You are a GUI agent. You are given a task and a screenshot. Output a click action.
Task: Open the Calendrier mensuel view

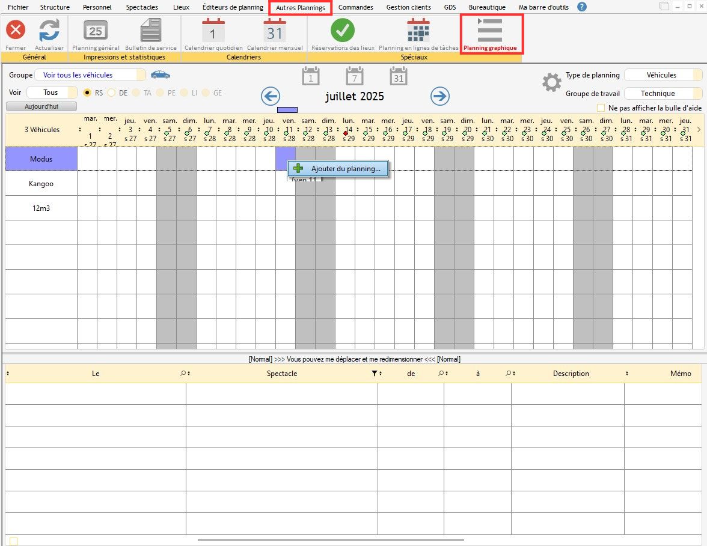[x=275, y=31]
